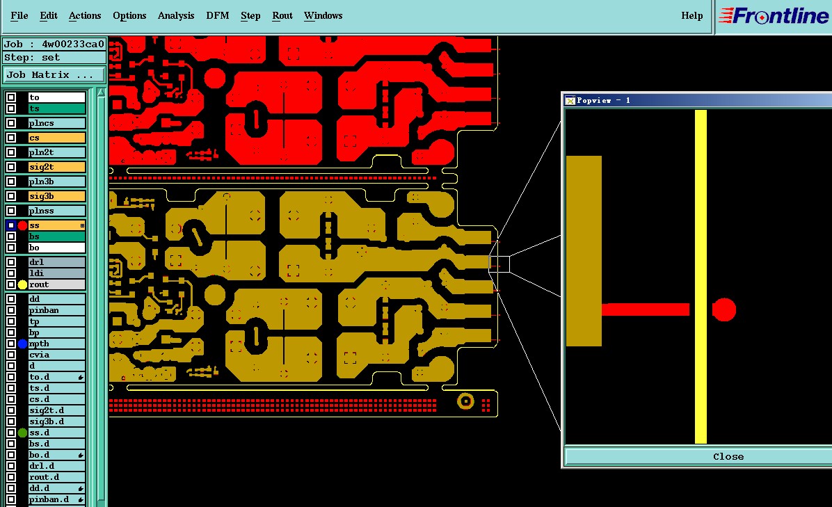This screenshot has width=832, height=507.
Task: Click the arrow marker on bo.d row
Action: pos(81,456)
